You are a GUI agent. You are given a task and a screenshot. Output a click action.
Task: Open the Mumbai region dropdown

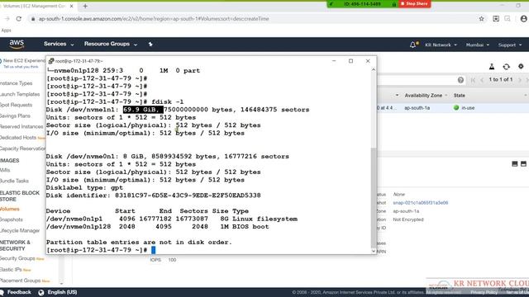click(x=478, y=45)
